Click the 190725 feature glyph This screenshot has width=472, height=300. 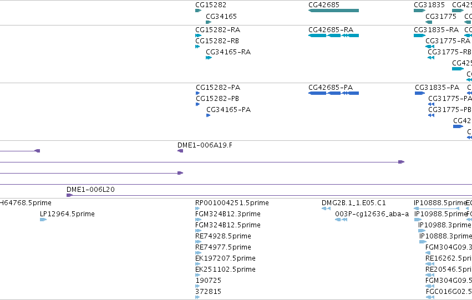pos(197,286)
